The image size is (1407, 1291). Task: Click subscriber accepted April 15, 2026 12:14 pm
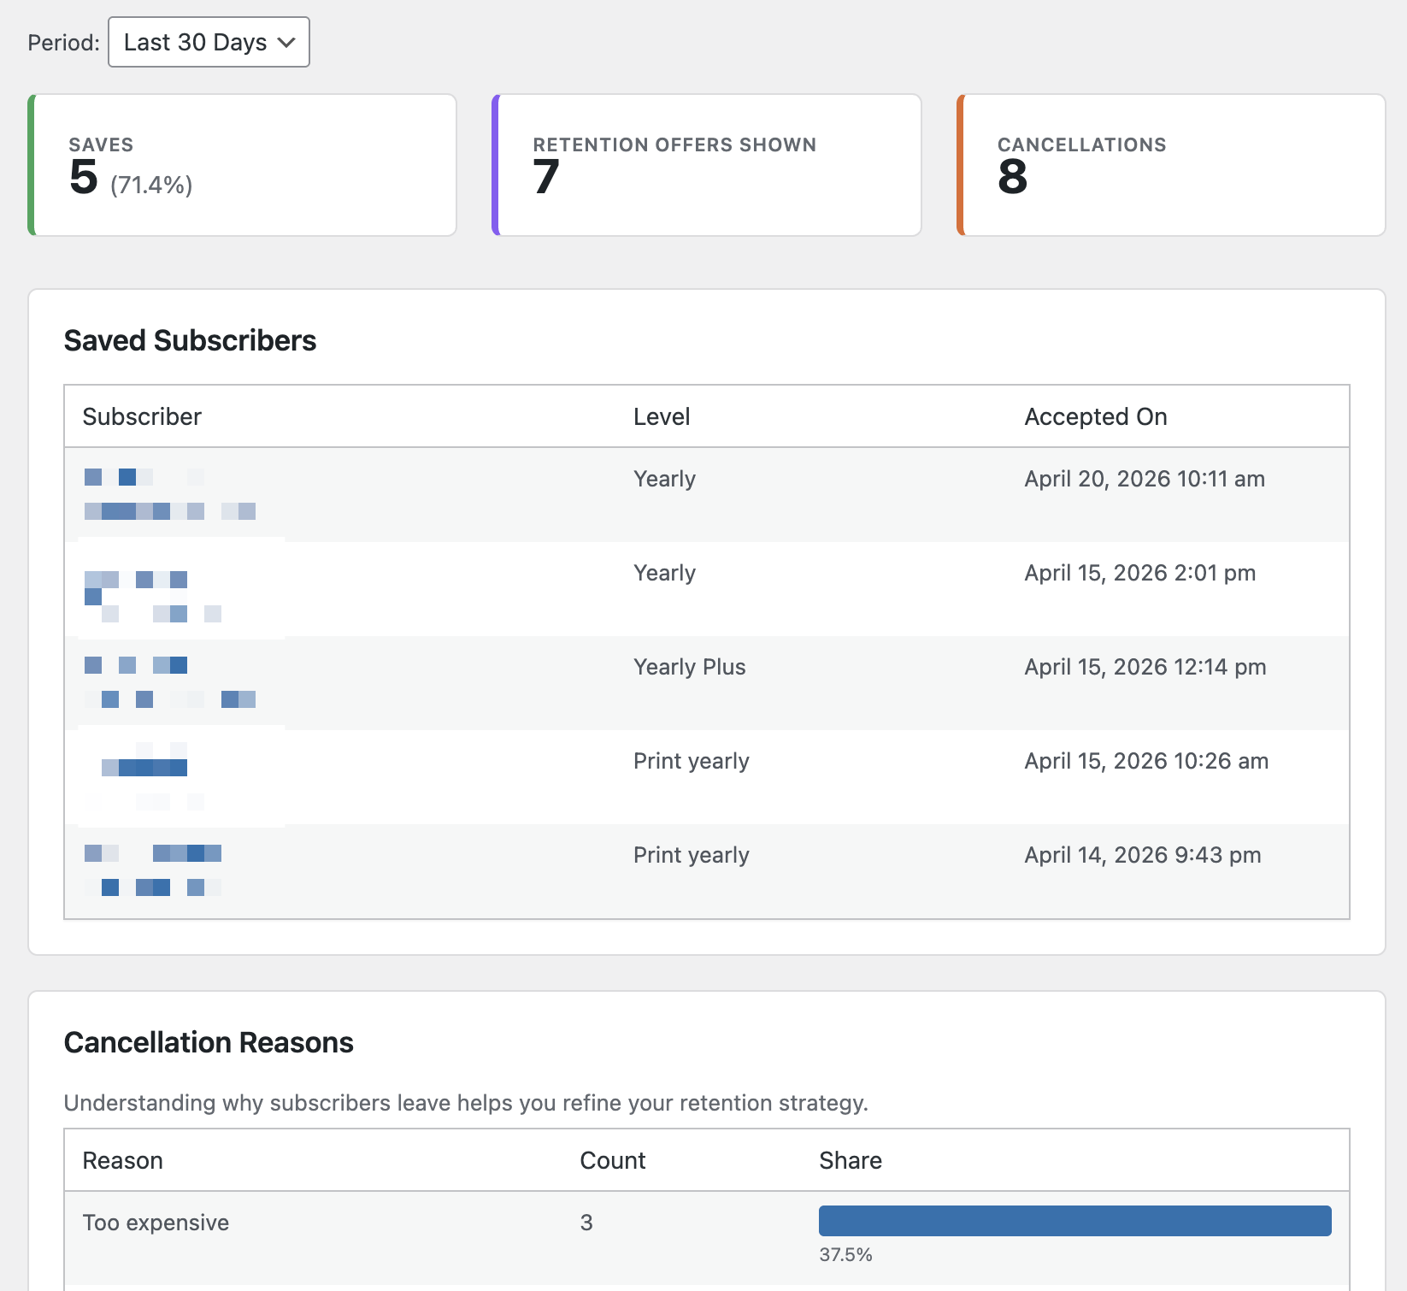point(170,682)
